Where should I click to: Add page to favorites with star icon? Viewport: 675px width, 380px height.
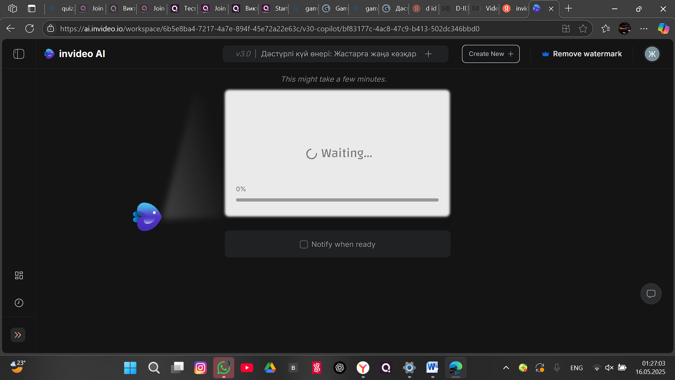point(583,29)
